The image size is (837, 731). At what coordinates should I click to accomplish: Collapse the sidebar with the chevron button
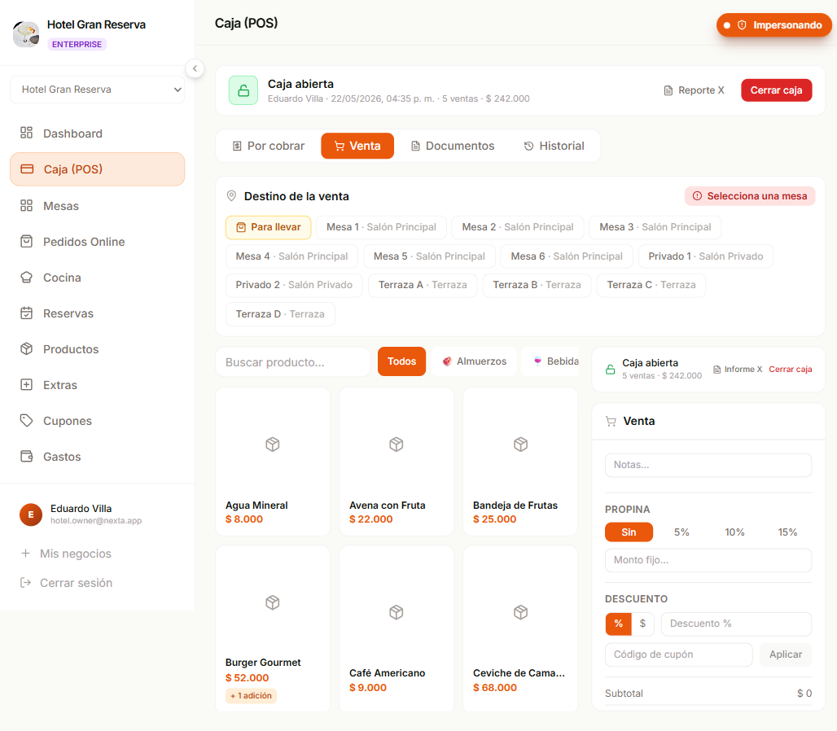coord(195,68)
